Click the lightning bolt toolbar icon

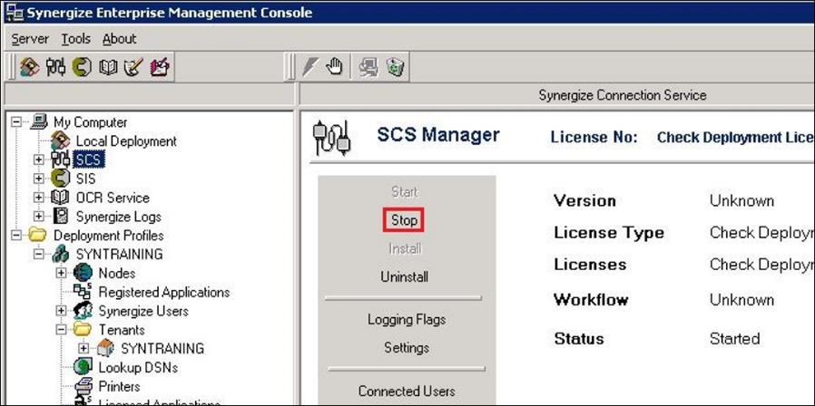(310, 67)
